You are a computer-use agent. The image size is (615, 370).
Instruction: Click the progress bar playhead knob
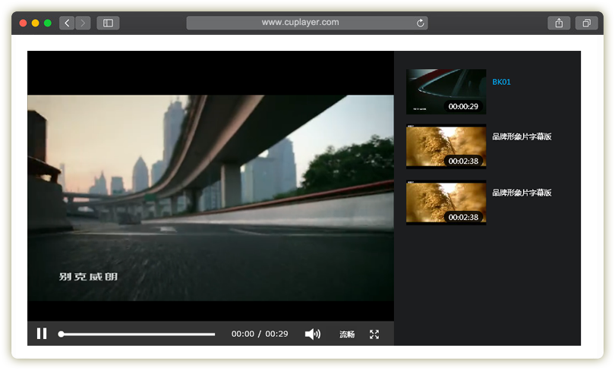click(x=61, y=334)
